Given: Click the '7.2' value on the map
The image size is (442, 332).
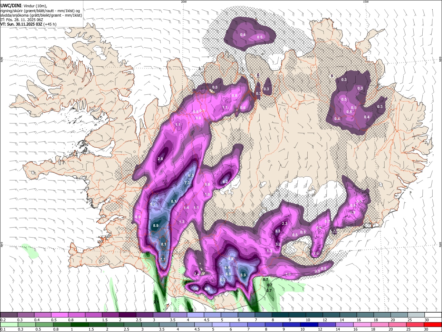Looking at the screenshot, I should pyautogui.click(x=187, y=183).
